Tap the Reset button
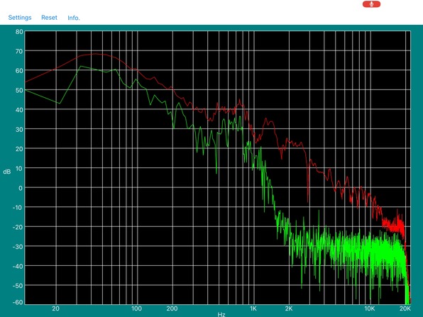423x317 pixels. [x=49, y=18]
